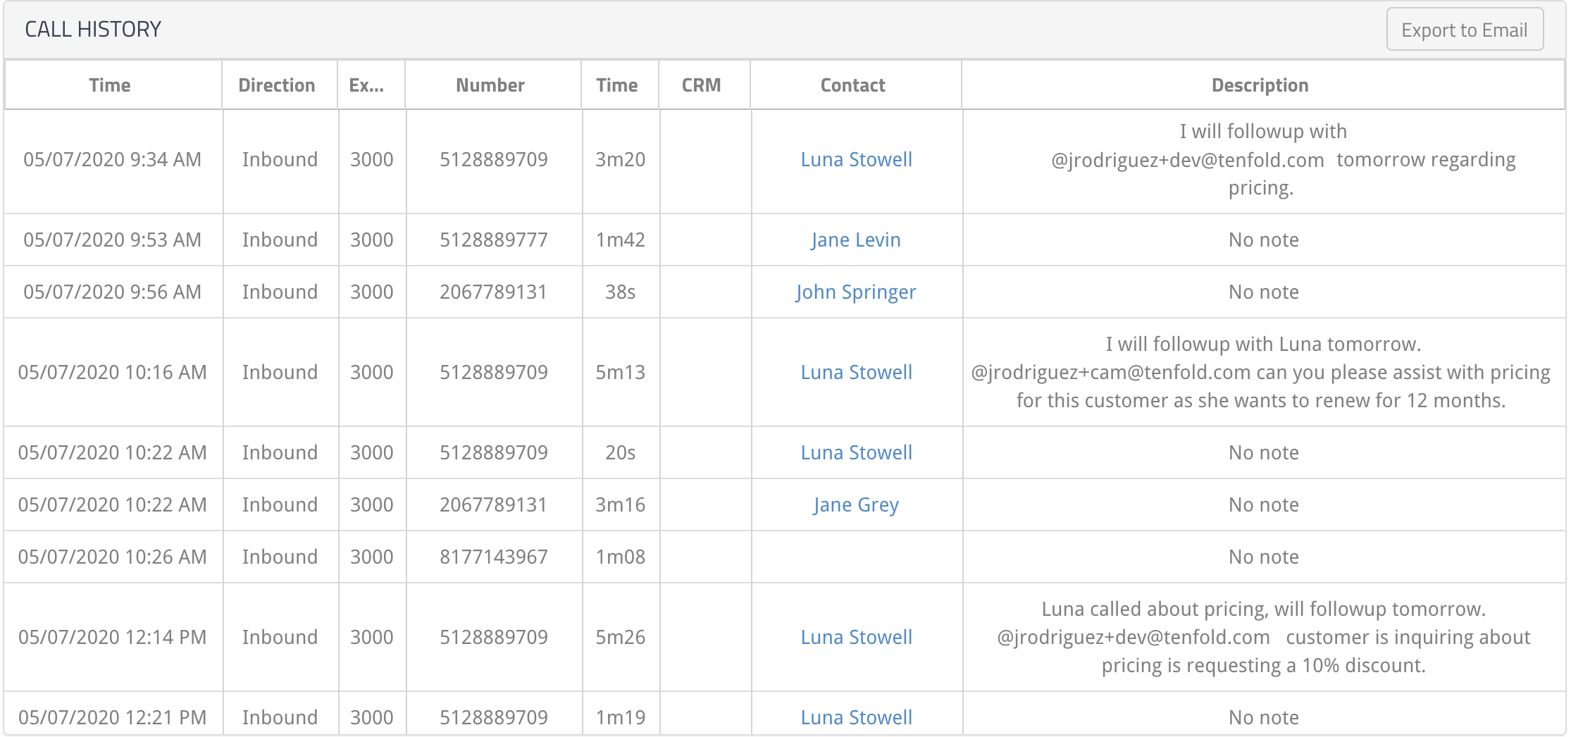
Task: Open the Jane Grey contact link
Action: point(856,505)
